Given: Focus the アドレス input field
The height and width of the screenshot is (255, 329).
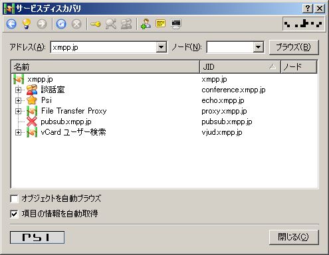Looking at the screenshot, I should [104, 47].
